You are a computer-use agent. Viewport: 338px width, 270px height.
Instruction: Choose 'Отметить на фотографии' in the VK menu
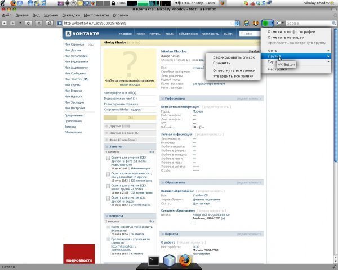[291, 32]
